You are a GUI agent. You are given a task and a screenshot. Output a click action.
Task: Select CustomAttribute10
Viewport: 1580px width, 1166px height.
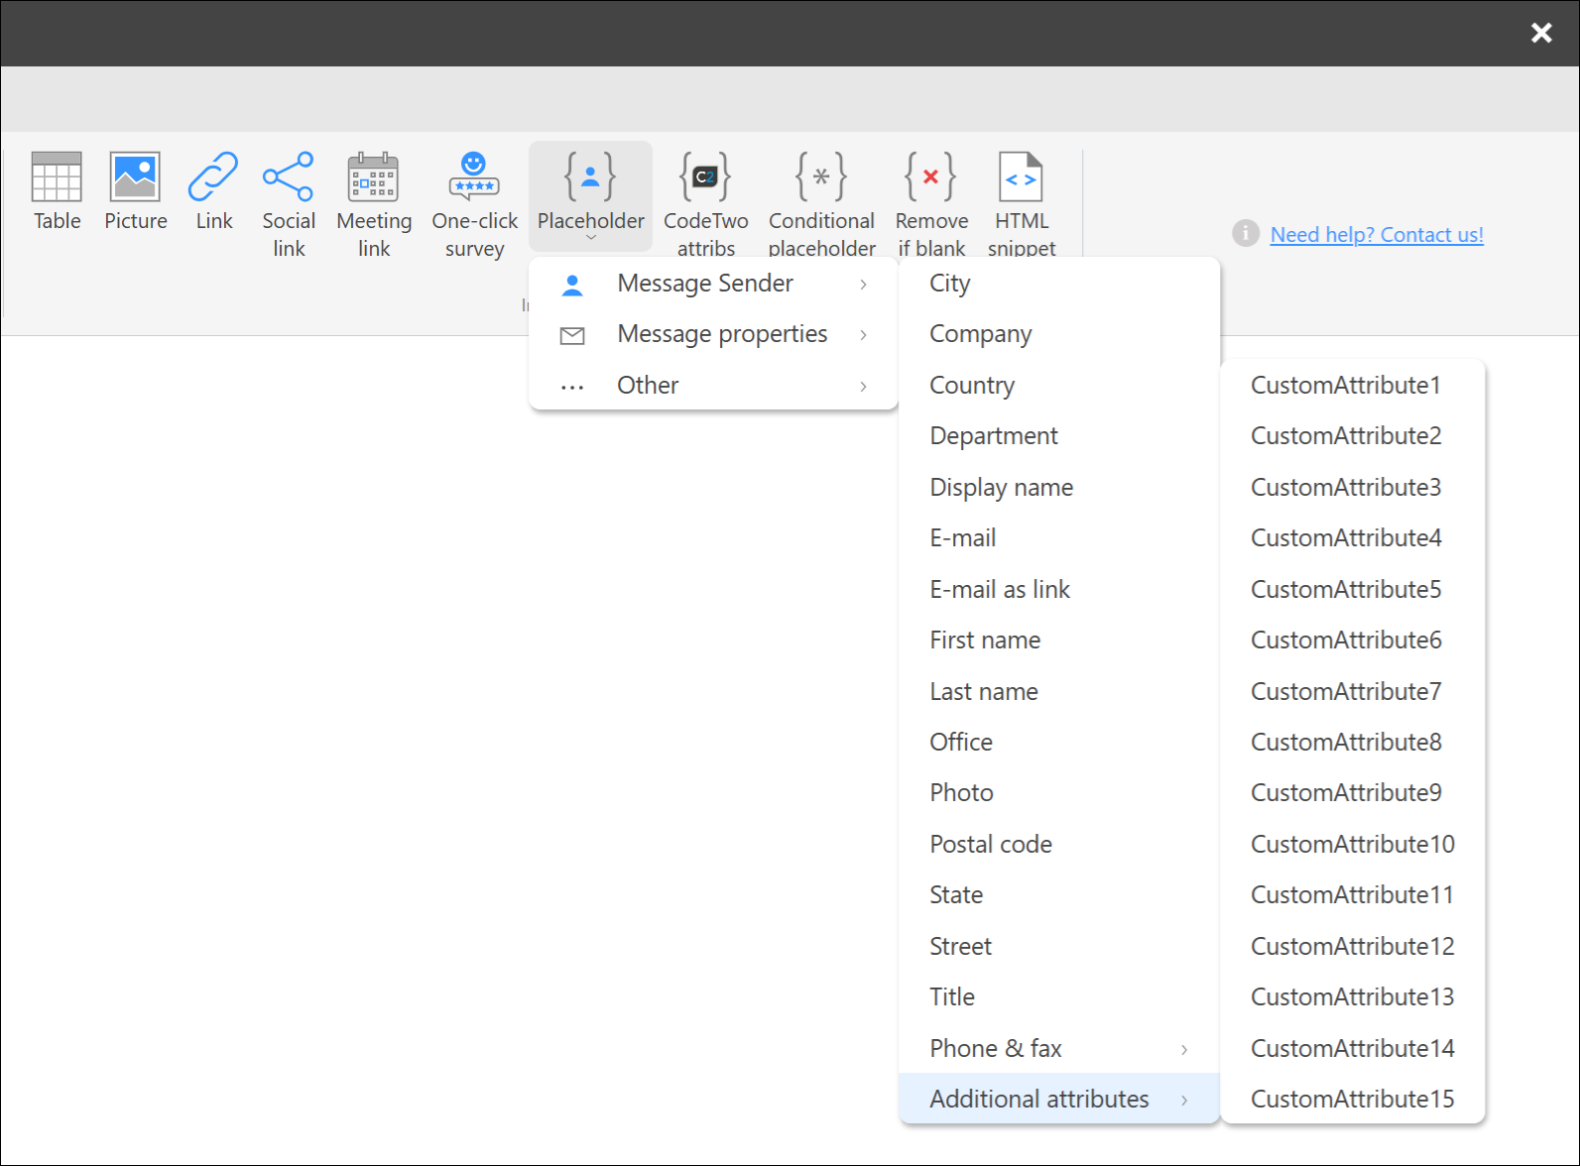[x=1352, y=845]
